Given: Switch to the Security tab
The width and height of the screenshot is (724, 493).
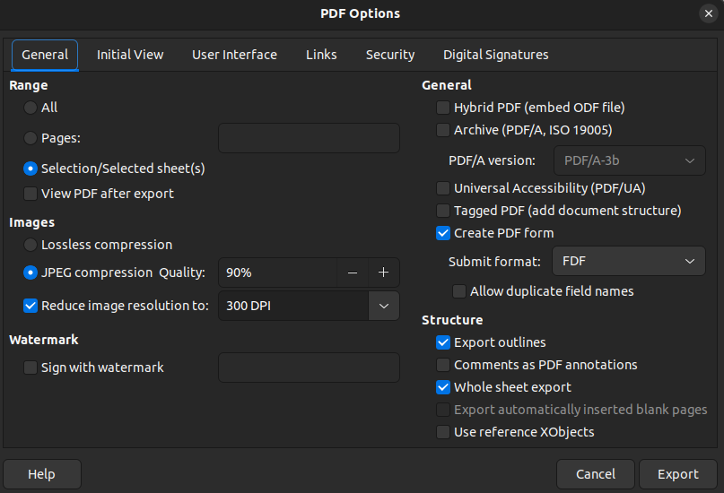Looking at the screenshot, I should (389, 55).
